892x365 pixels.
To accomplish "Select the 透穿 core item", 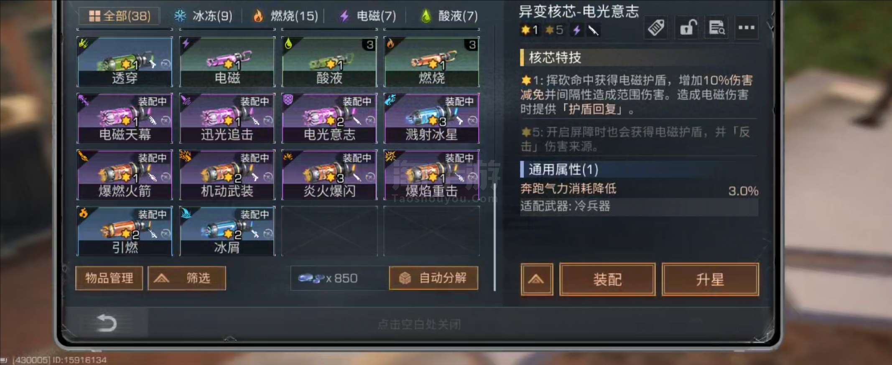I will [x=125, y=62].
